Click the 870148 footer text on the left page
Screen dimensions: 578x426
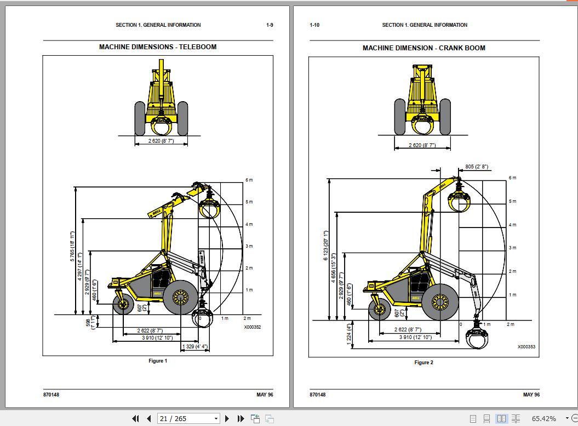click(x=52, y=394)
